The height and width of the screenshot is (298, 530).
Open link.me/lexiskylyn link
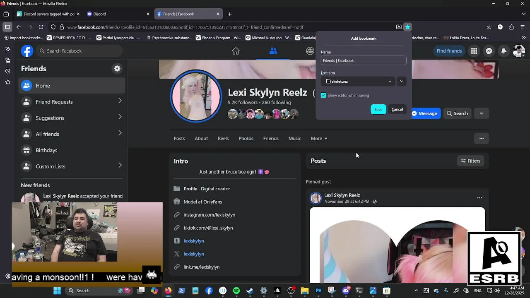tap(201, 267)
